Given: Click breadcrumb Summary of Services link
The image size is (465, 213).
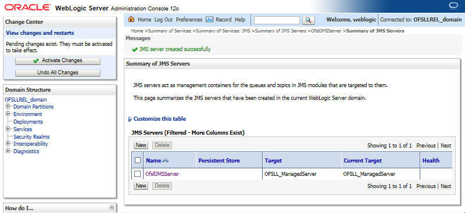Looking at the screenshot, I should tap(170, 31).
